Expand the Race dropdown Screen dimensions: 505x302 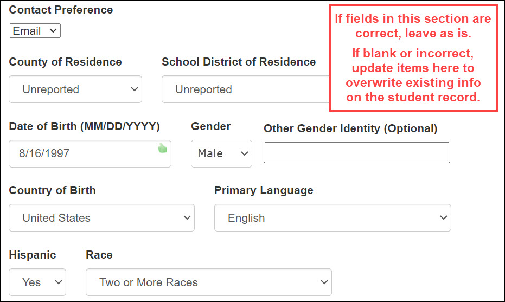pyautogui.click(x=208, y=282)
